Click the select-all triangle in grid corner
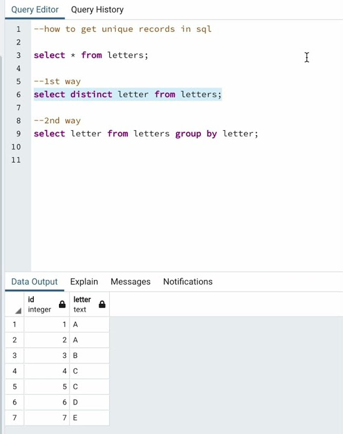343x434 pixels. pos(18,311)
